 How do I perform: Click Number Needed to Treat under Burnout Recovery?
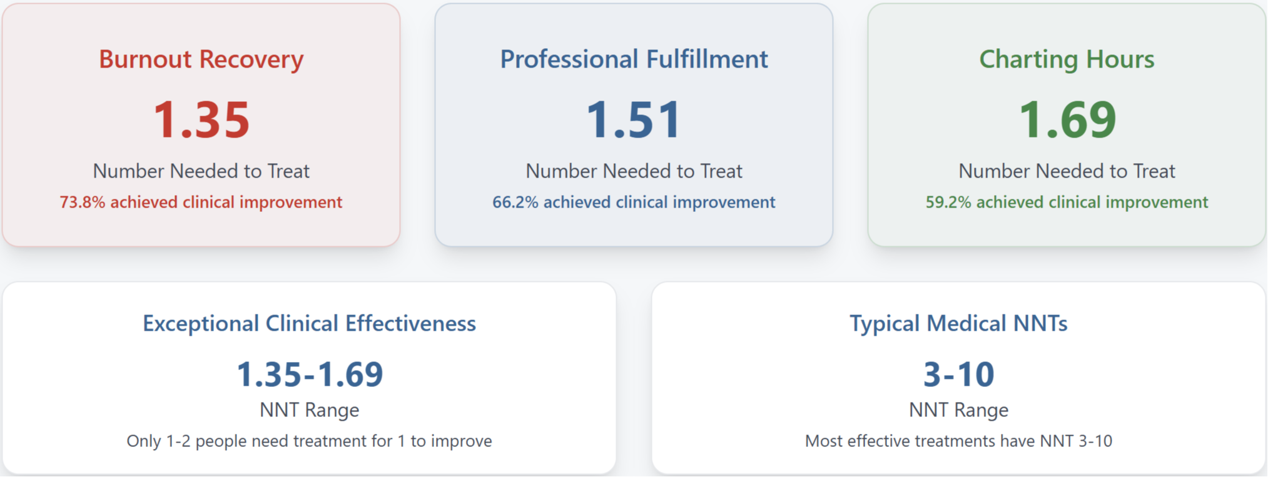(201, 171)
